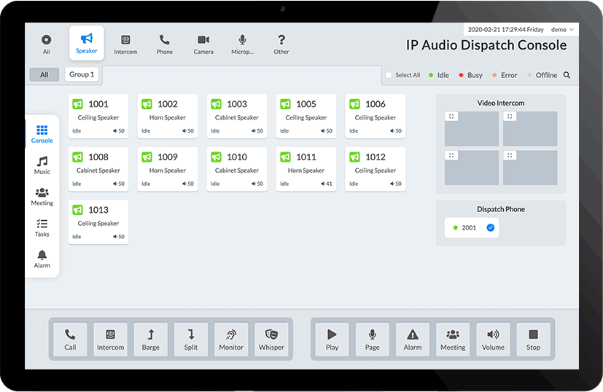Expand the top-left video intercom pane

pos(451,117)
